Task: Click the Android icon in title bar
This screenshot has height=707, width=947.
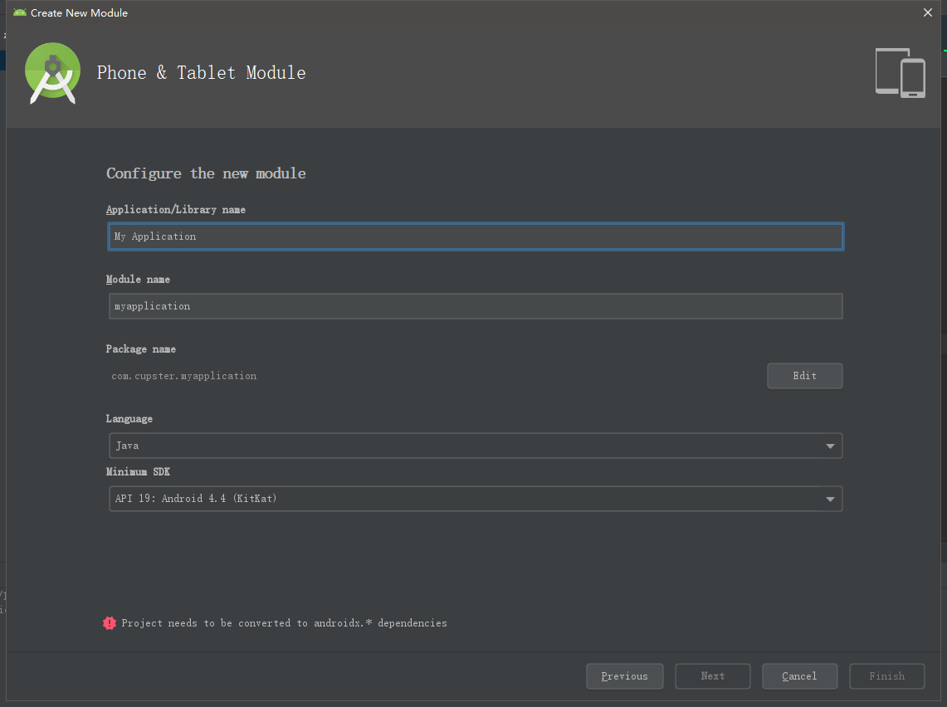Action: pyautogui.click(x=20, y=12)
